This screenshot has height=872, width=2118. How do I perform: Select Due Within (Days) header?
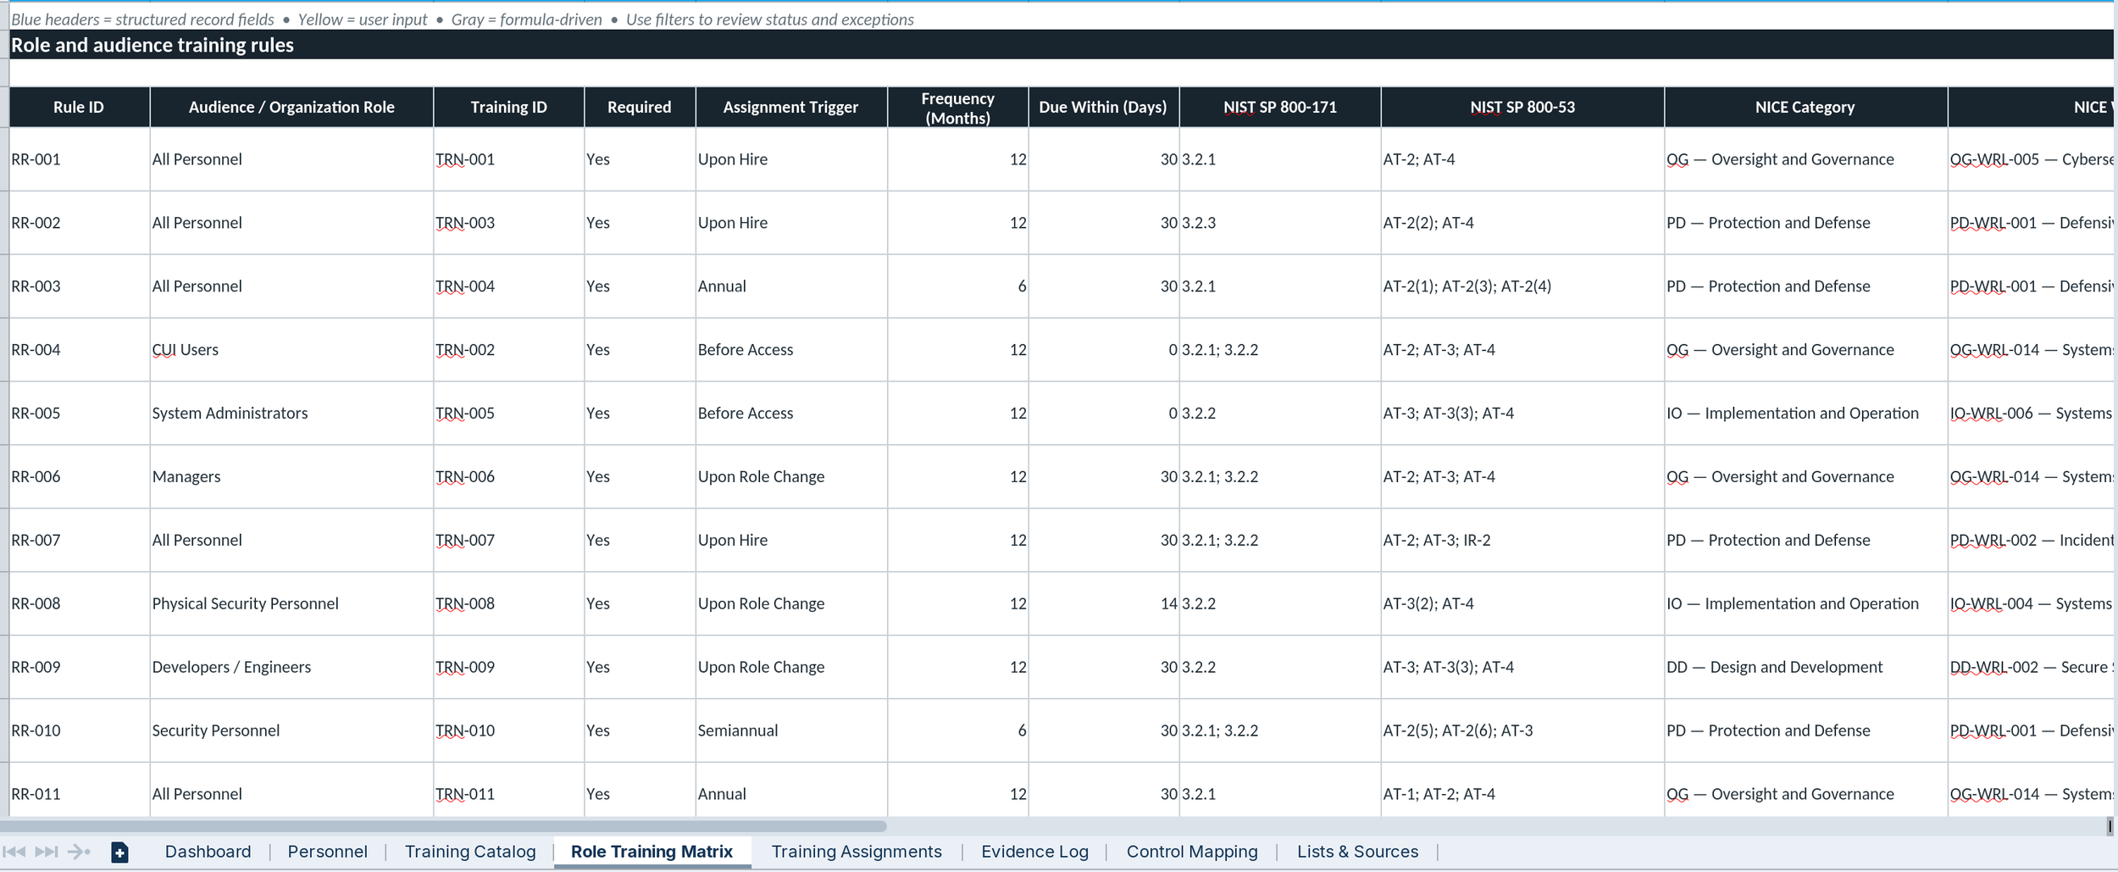click(x=1104, y=107)
